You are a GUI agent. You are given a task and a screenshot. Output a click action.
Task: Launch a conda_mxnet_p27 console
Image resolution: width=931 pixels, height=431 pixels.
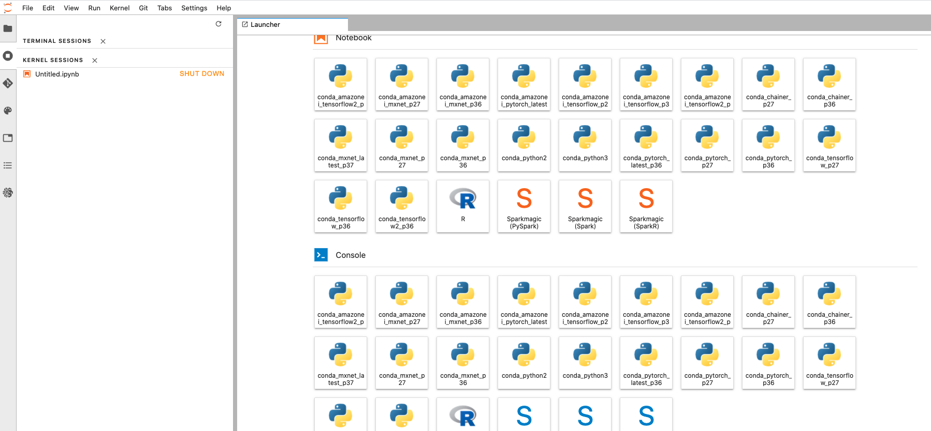[402, 363]
